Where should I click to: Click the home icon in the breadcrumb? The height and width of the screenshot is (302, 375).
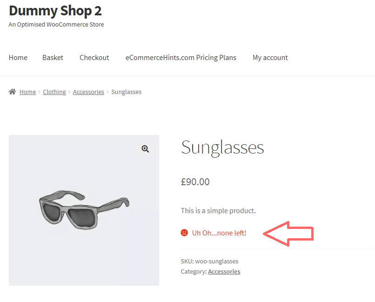click(x=12, y=91)
